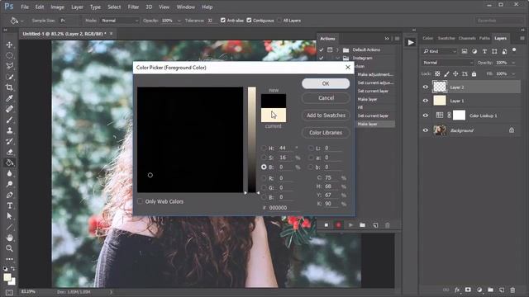Add layer style via fx icon
Screen dimensions: 529x297
coord(457,290)
